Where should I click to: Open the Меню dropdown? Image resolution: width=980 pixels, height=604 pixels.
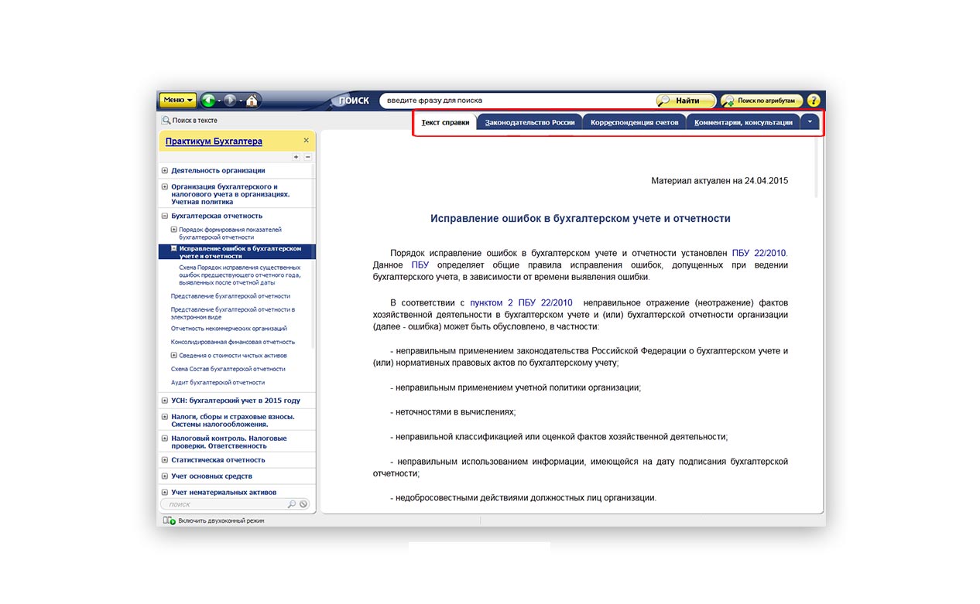click(177, 100)
